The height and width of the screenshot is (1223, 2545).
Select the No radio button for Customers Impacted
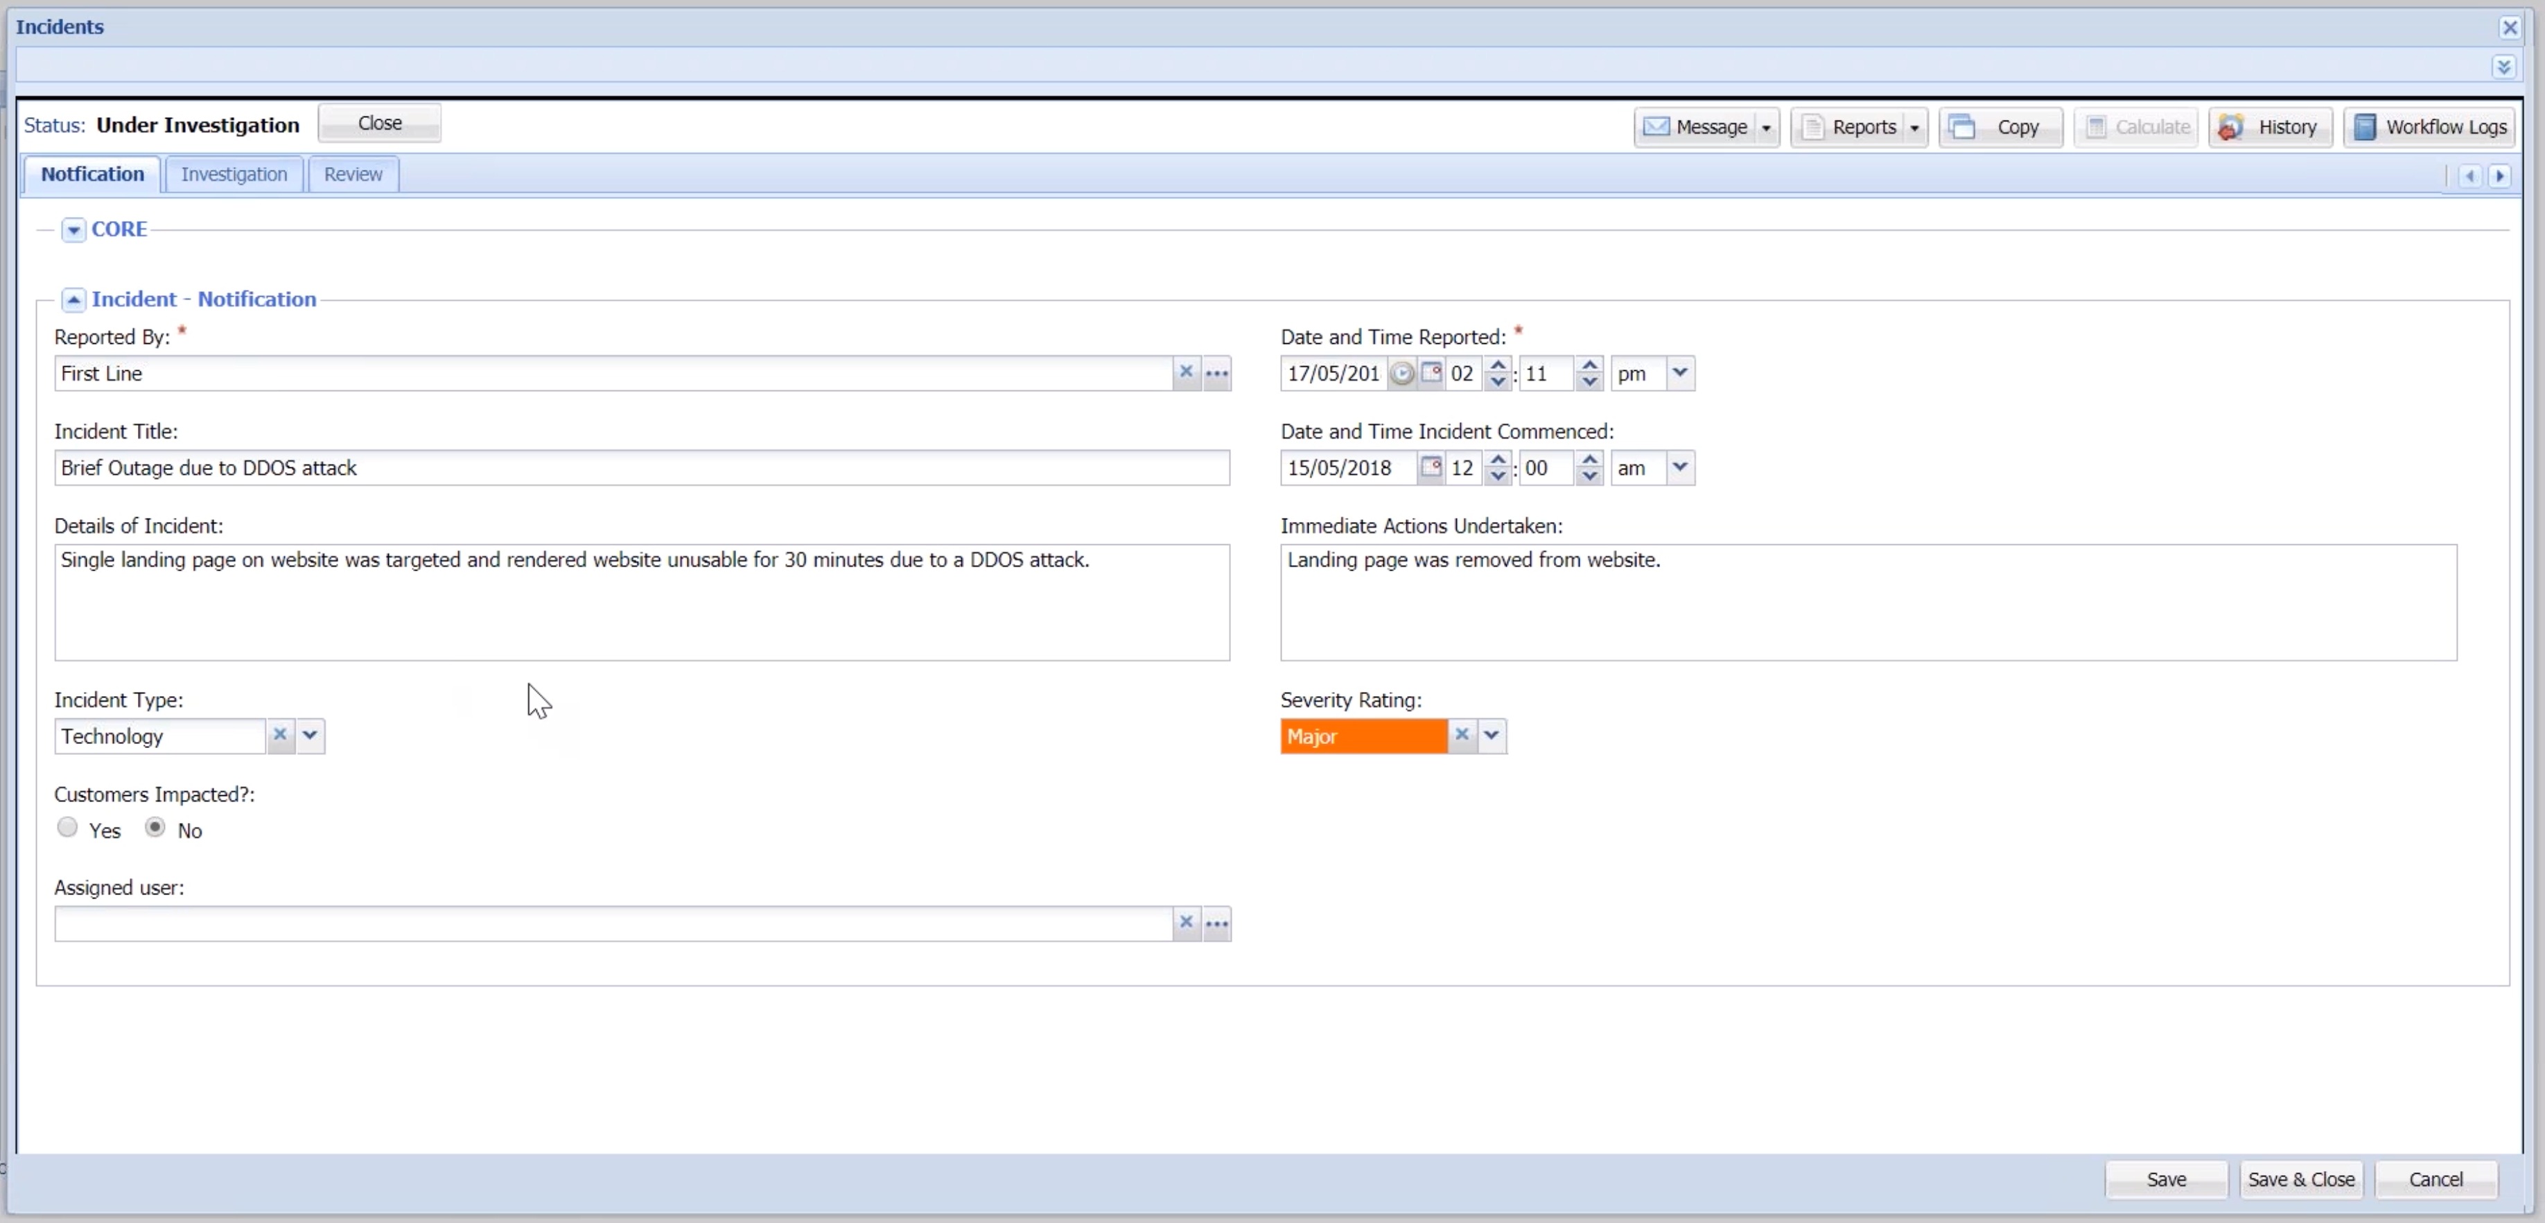(154, 829)
